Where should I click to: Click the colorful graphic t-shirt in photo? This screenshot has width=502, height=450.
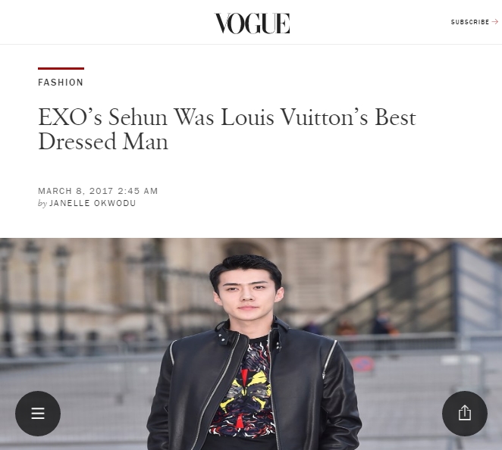[x=244, y=389]
